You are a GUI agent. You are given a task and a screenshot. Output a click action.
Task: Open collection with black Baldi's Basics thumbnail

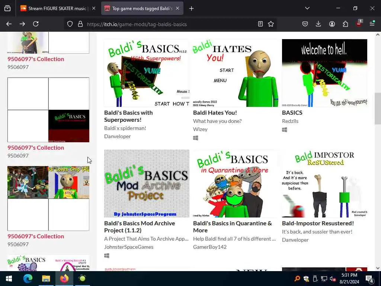[x=48, y=110]
